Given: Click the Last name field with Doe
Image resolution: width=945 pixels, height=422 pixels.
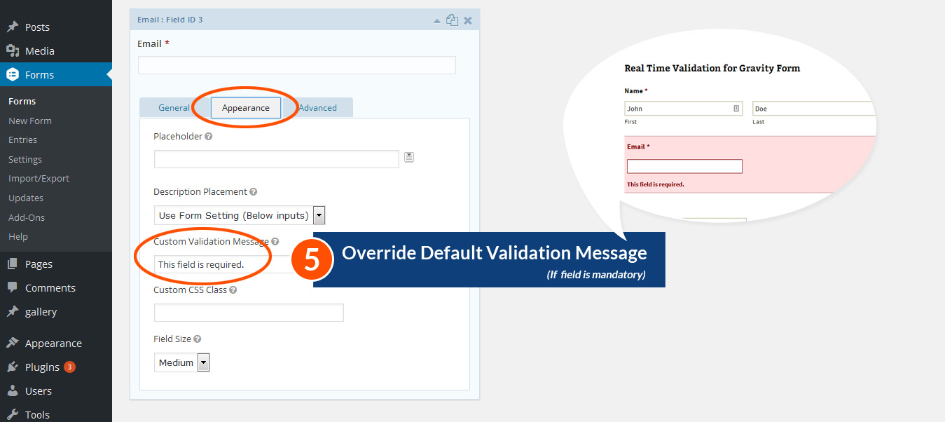Looking at the screenshot, I should (x=814, y=109).
